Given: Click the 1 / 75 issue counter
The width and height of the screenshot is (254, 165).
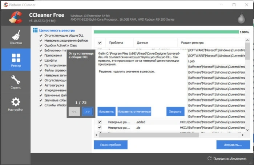Looking at the screenshot, I should pos(81,103).
